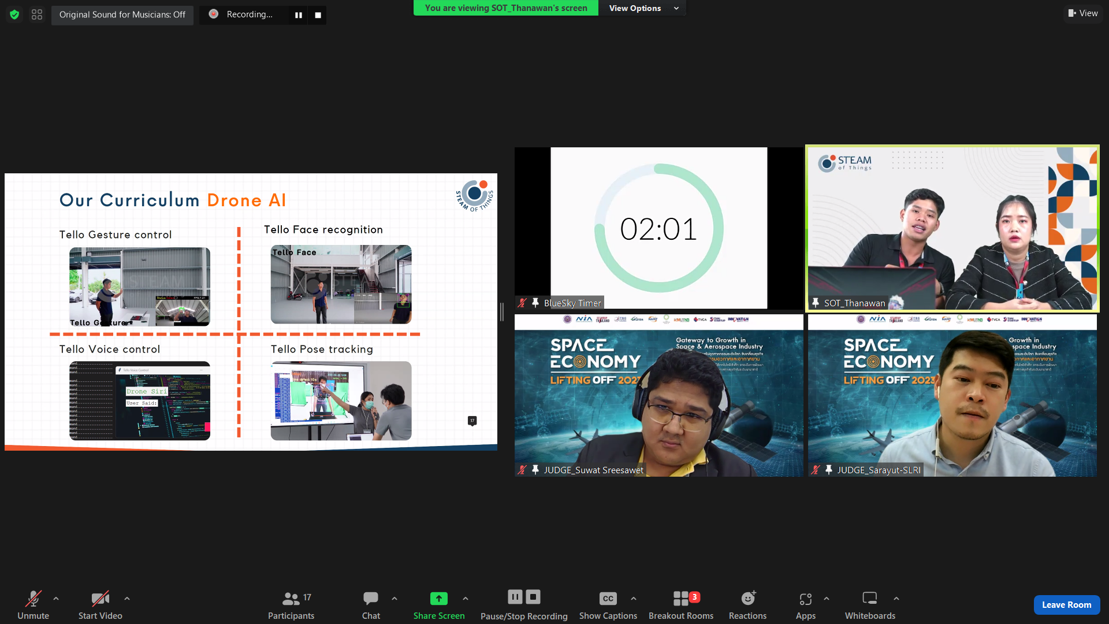This screenshot has height=624, width=1109.
Task: Open the View Options dropdown
Action: pos(642,8)
